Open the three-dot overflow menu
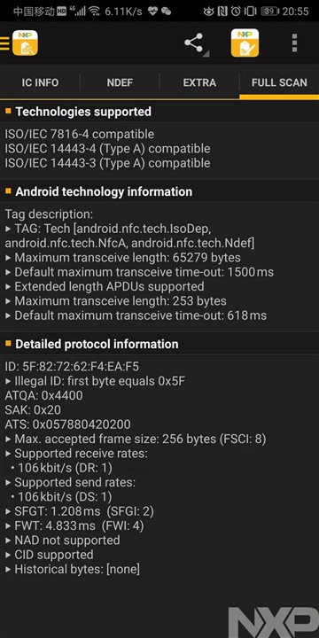The height and width of the screenshot is (638, 319). tap(294, 43)
